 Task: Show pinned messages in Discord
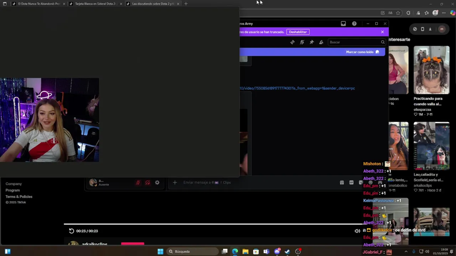click(x=312, y=42)
